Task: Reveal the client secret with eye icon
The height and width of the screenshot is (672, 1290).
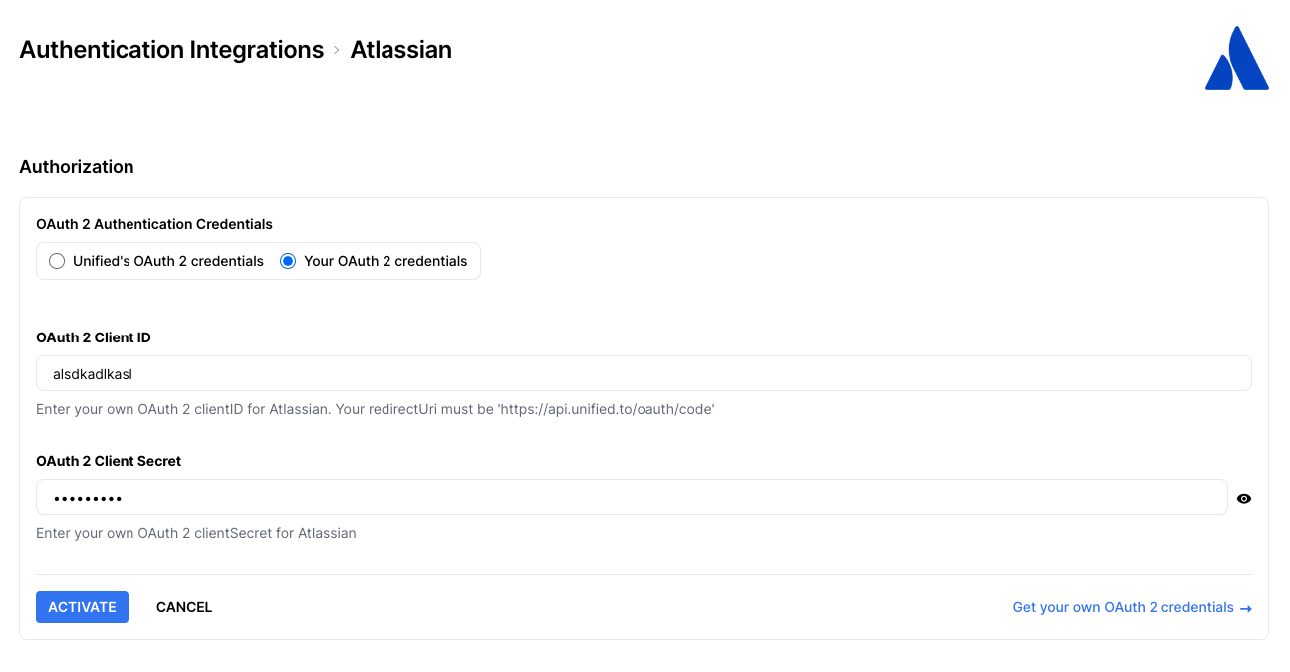Action: click(x=1243, y=499)
